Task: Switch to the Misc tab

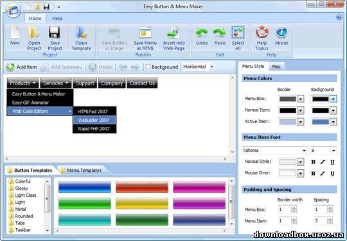Action: click(x=276, y=67)
